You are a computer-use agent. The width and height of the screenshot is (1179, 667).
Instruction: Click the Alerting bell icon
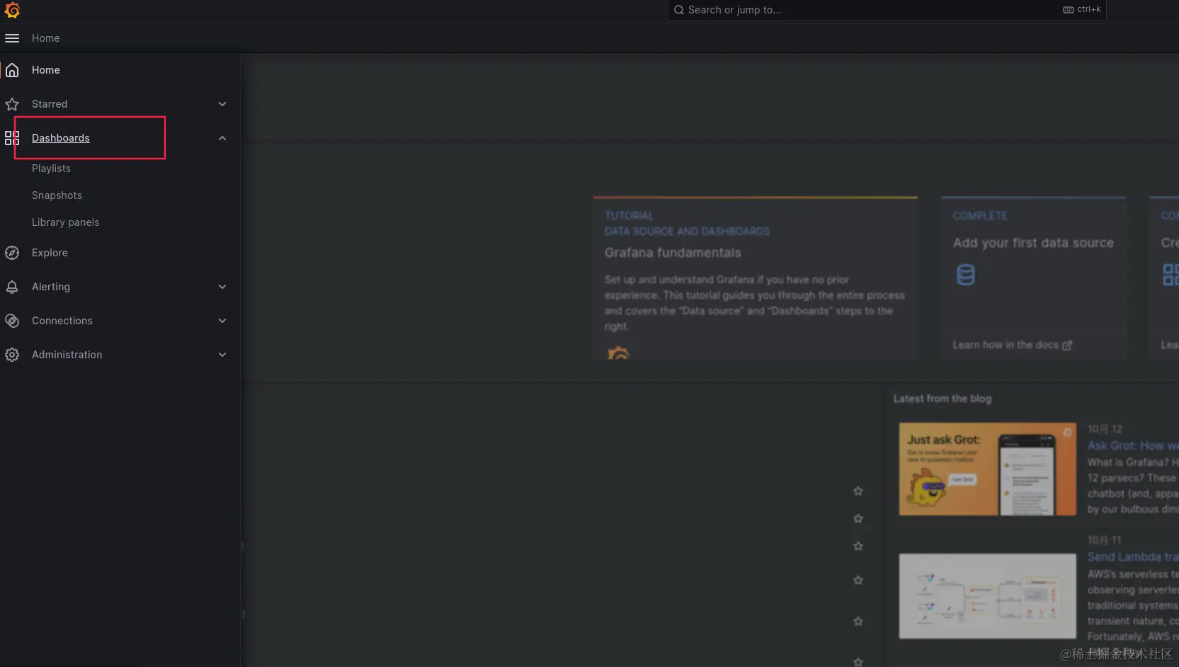tap(12, 287)
